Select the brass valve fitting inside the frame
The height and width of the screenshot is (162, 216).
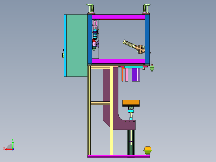pyautogui.click(x=140, y=49)
